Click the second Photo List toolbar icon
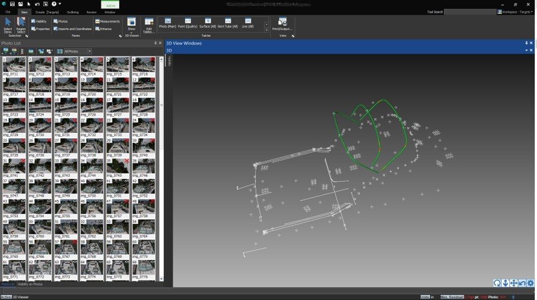This screenshot has height=300, width=537. [13, 51]
